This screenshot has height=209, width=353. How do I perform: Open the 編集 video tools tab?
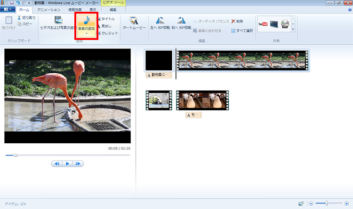point(113,10)
